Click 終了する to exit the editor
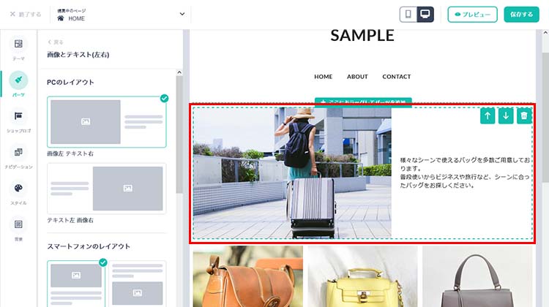The height and width of the screenshot is (307, 549). pyautogui.click(x=25, y=15)
